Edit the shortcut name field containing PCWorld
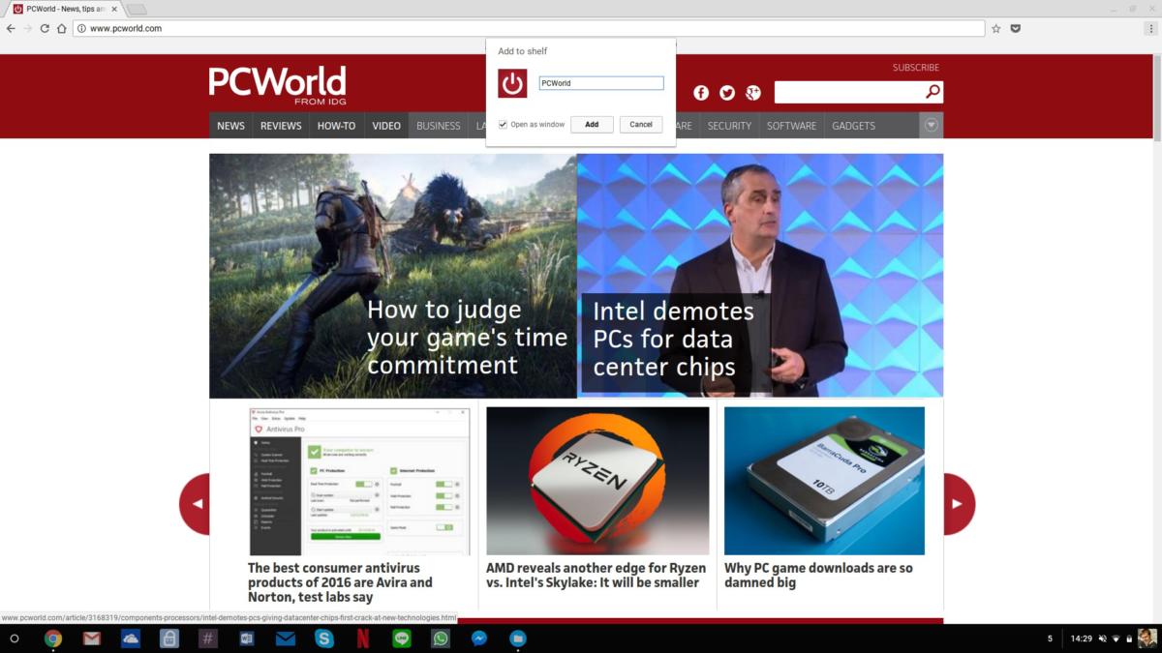The image size is (1162, 653). click(601, 83)
